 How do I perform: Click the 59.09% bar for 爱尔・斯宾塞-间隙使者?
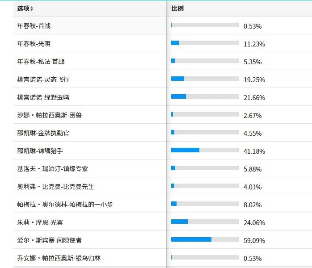point(205,239)
